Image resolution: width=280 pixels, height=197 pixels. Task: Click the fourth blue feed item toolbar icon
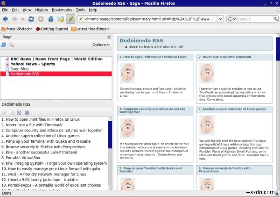pos(27,112)
